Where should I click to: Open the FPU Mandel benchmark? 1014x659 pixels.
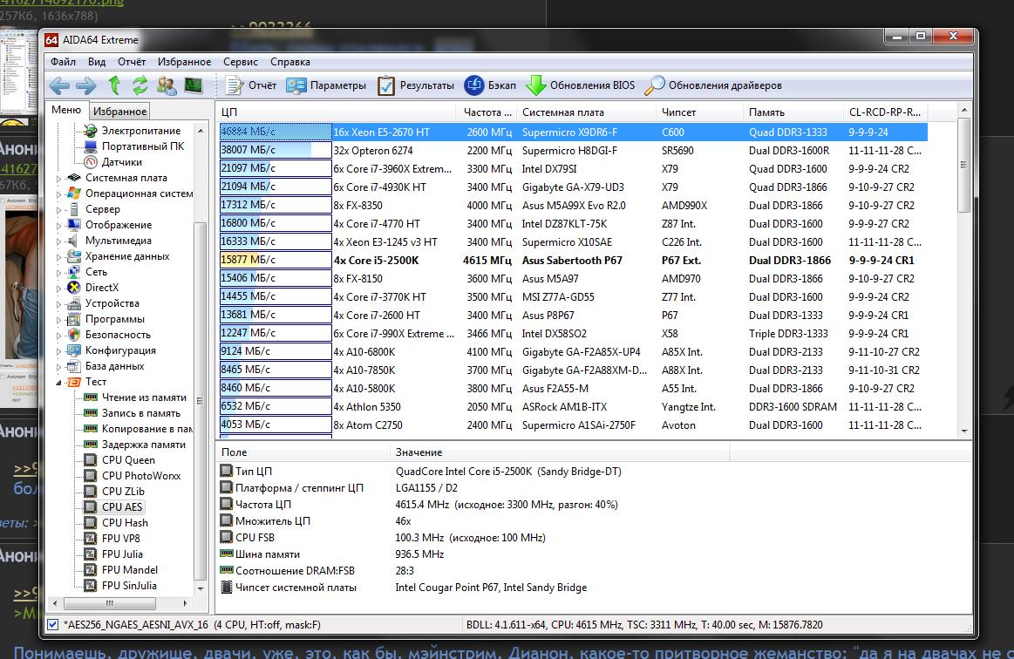[x=129, y=570]
